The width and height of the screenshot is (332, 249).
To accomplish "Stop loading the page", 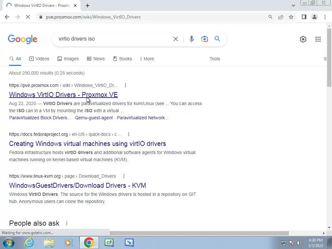I will 28,17.
